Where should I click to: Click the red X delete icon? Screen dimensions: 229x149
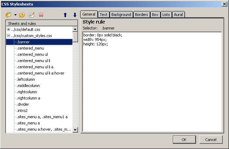click(41, 15)
